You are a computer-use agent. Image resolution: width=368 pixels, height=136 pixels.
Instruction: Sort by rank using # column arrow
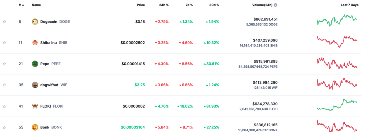point(21,5)
